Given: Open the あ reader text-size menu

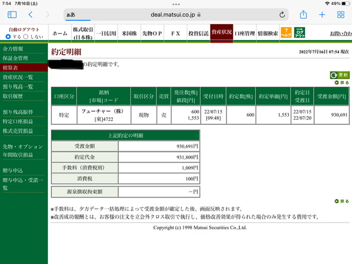Looking at the screenshot, I should pos(71,15).
